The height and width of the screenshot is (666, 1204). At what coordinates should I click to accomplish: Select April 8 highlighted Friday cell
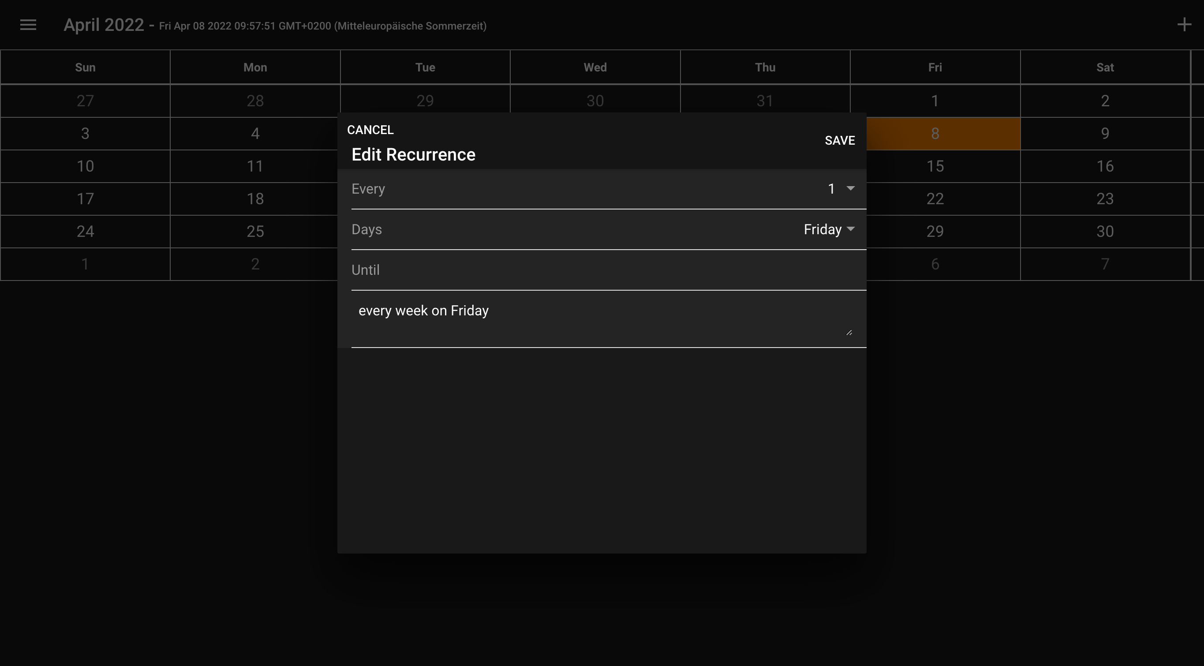click(x=943, y=134)
